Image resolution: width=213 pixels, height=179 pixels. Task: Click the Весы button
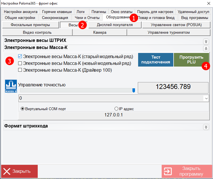[73, 25]
